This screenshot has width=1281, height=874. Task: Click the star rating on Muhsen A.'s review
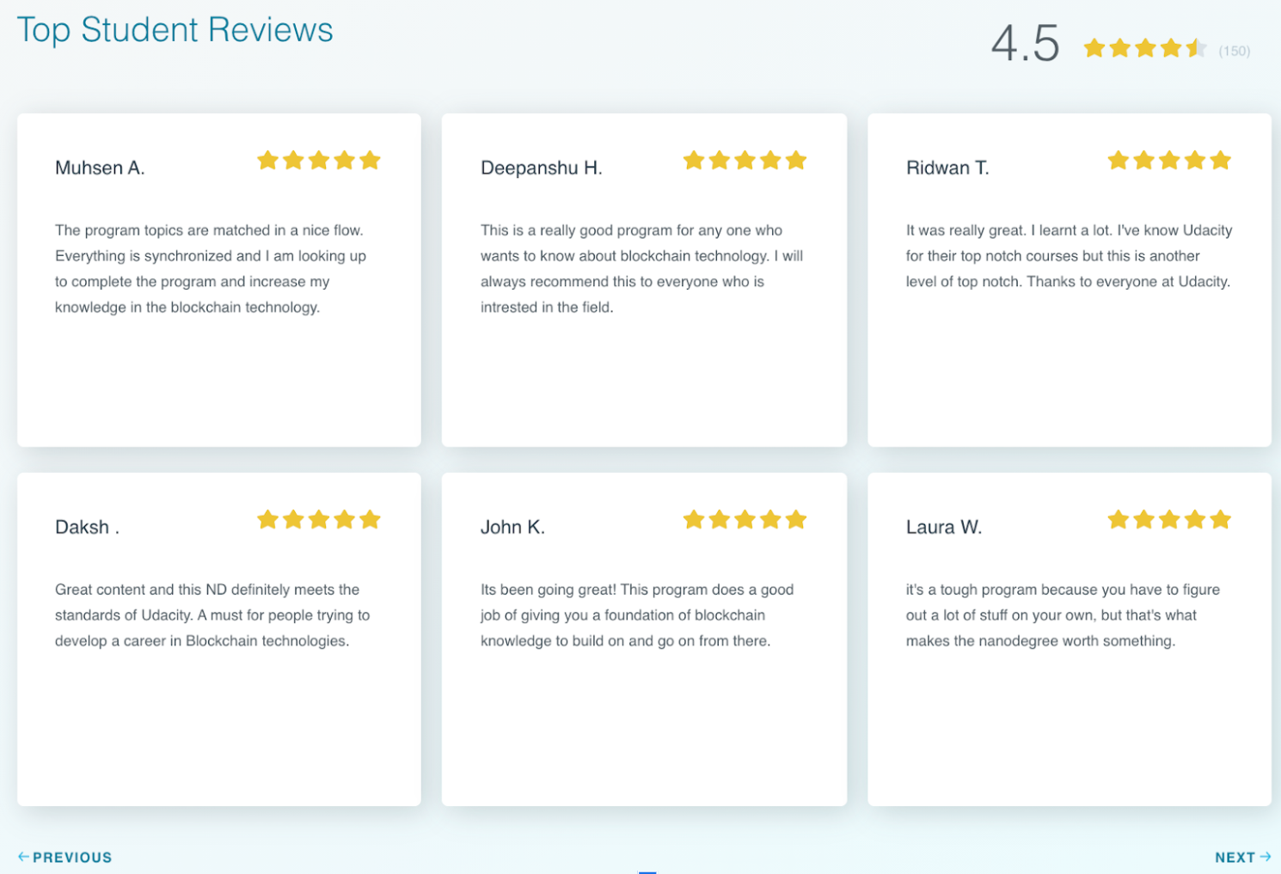click(x=319, y=161)
